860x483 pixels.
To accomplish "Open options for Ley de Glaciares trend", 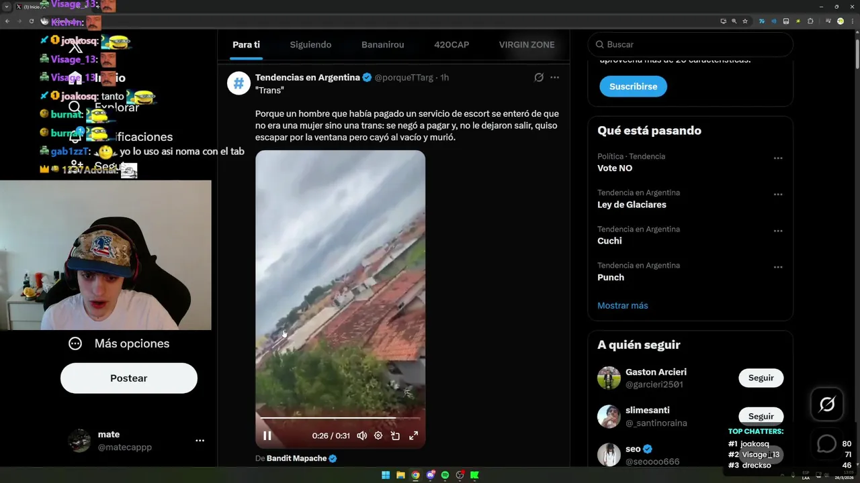I will click(778, 195).
